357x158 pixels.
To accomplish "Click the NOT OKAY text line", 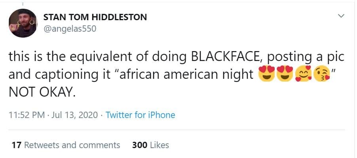I will [x=42, y=92].
